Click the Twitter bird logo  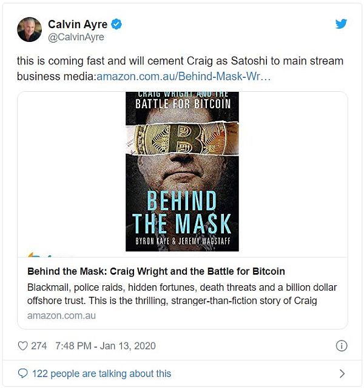341,24
